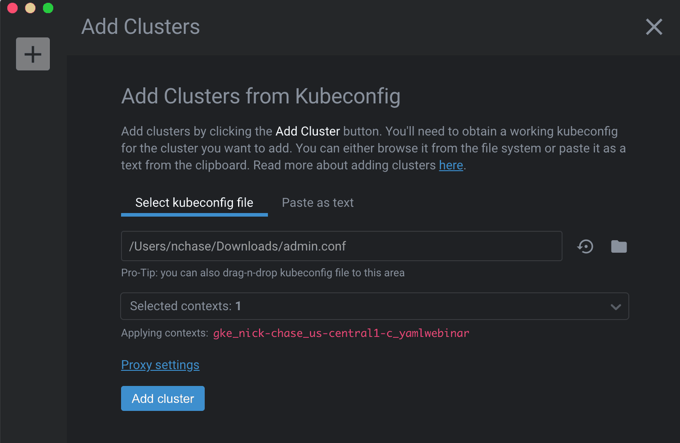Open the 'here' documentation link
The width and height of the screenshot is (680, 443).
[x=451, y=166]
